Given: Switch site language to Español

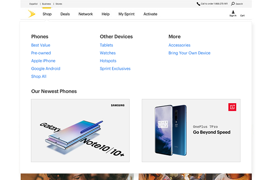Looking at the screenshot, I should pyautogui.click(x=33, y=4).
